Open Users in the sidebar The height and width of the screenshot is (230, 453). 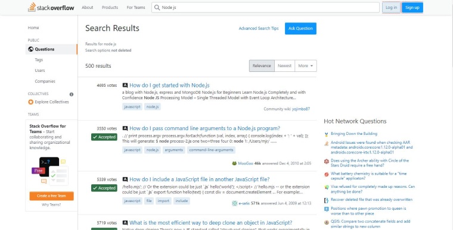[40, 71]
